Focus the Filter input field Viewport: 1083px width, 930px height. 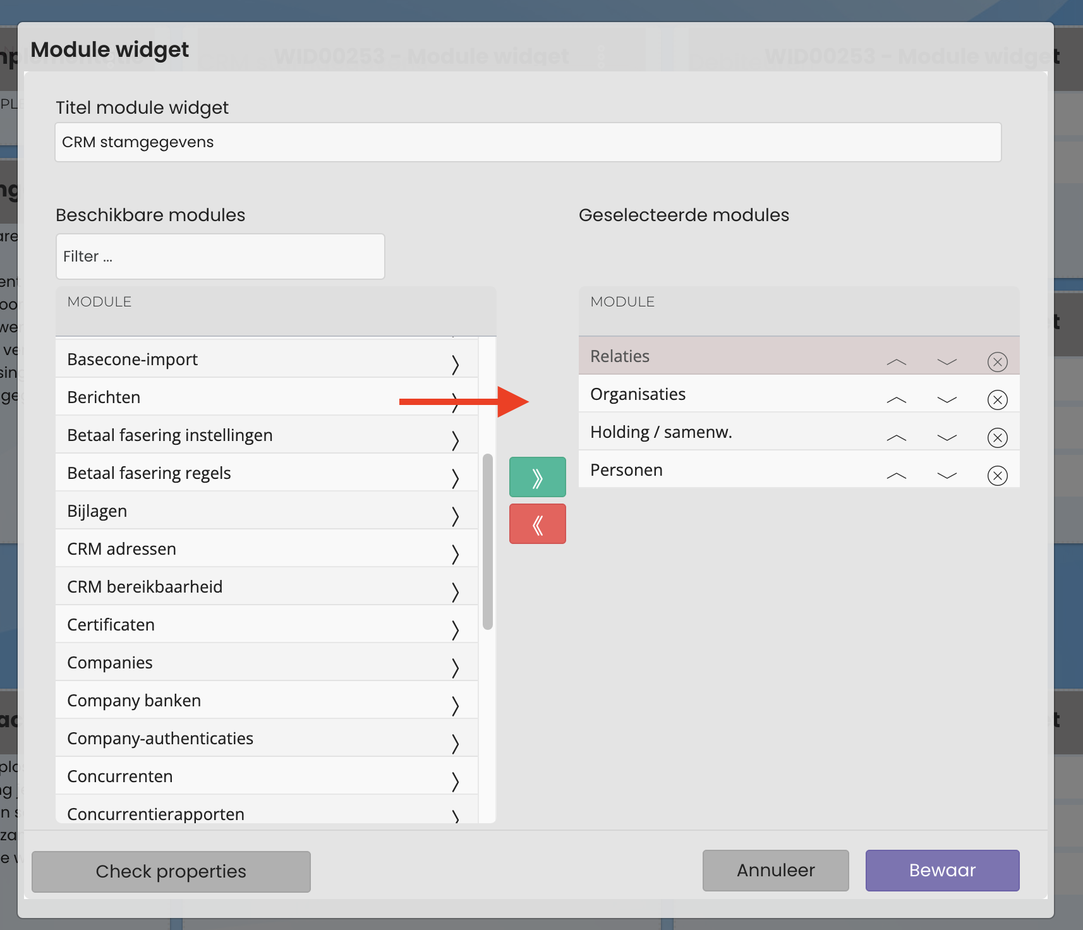pyautogui.click(x=220, y=257)
